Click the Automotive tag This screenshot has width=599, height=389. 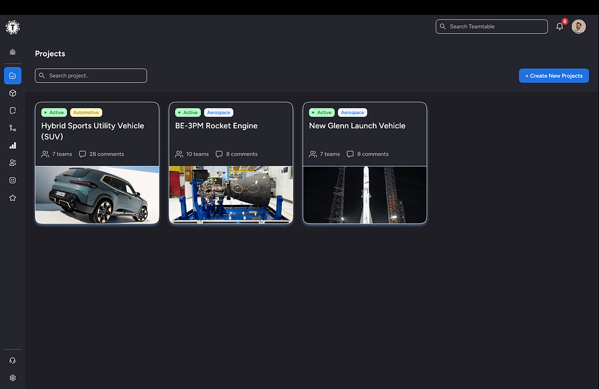click(86, 112)
